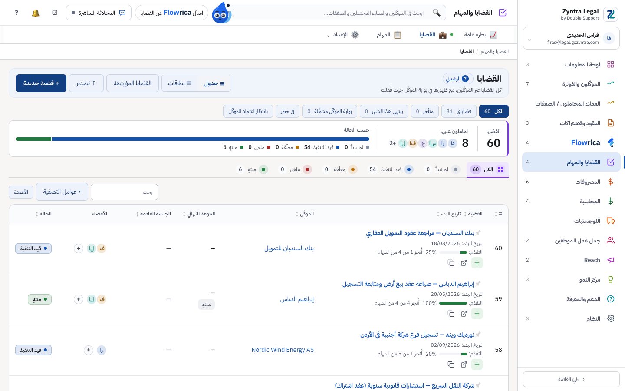Sort by الجلسة القادمة column
Viewport: 625px width, 391px height.
tap(153, 214)
